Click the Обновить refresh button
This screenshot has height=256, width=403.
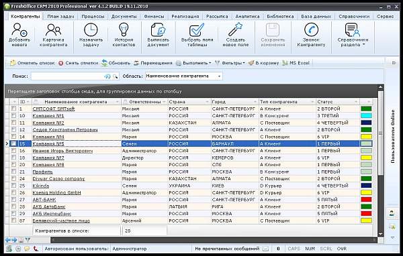tap(116, 63)
